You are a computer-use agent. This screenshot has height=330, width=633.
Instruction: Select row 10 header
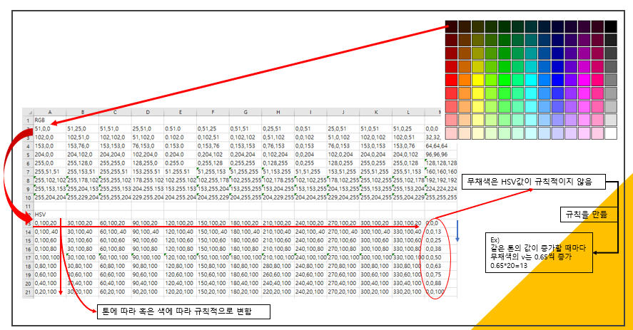tap(28, 197)
